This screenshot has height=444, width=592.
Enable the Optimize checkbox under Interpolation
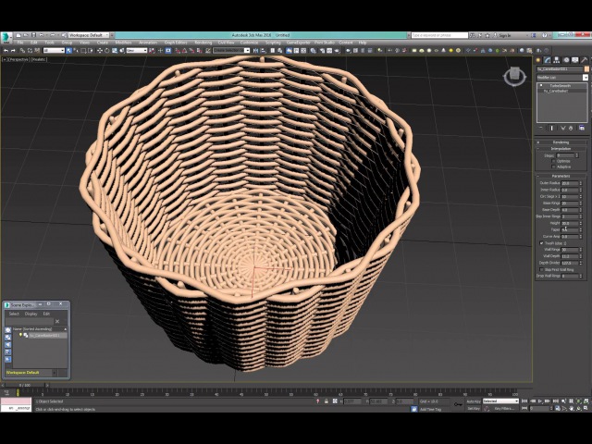coord(553,161)
